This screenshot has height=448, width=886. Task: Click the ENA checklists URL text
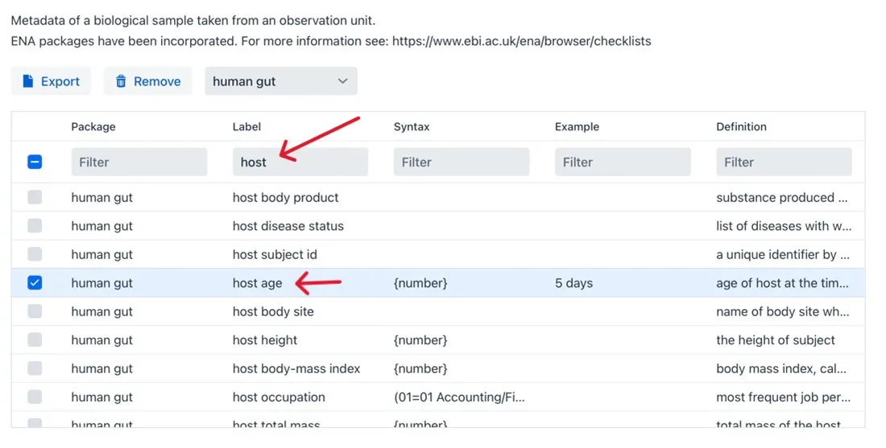[x=522, y=41]
